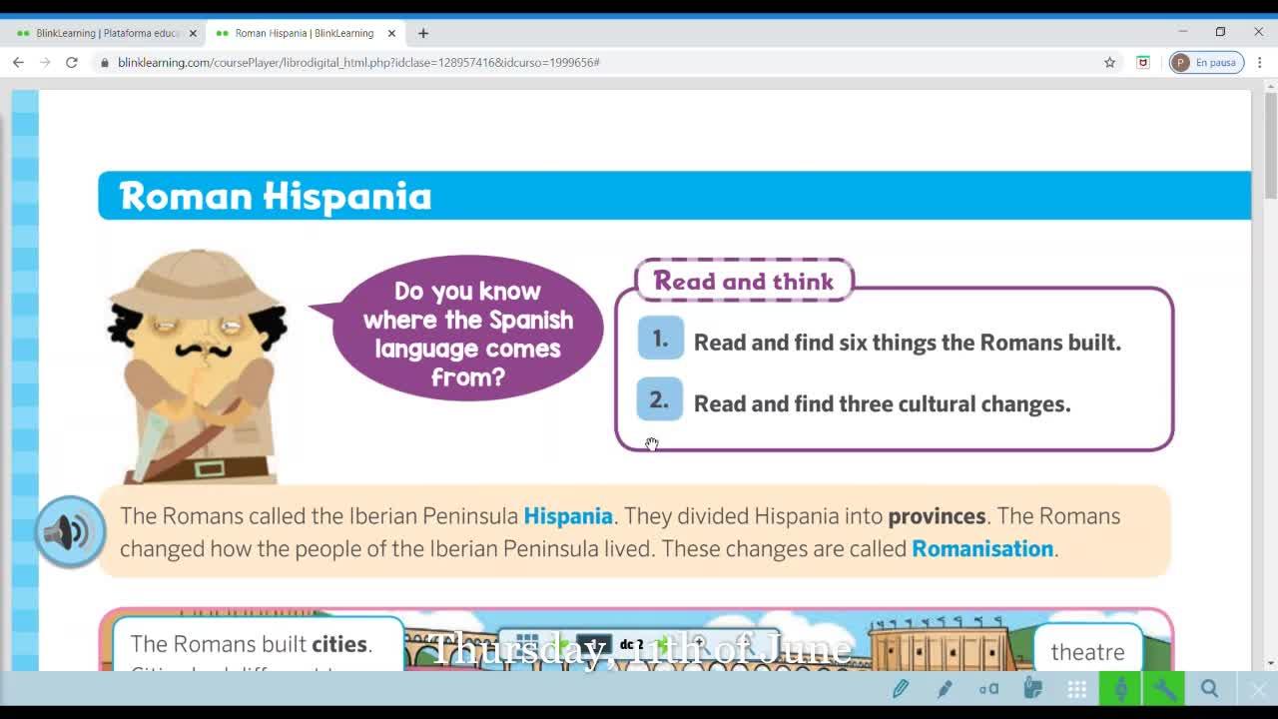
Task: Open the text size tool
Action: coord(988,688)
